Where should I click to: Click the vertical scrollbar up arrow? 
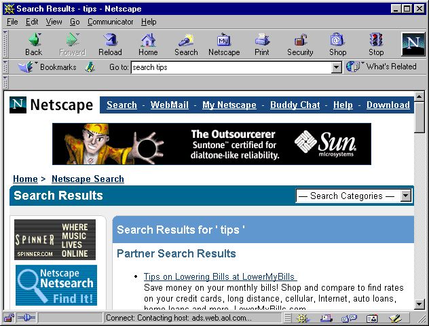pyautogui.click(x=419, y=96)
